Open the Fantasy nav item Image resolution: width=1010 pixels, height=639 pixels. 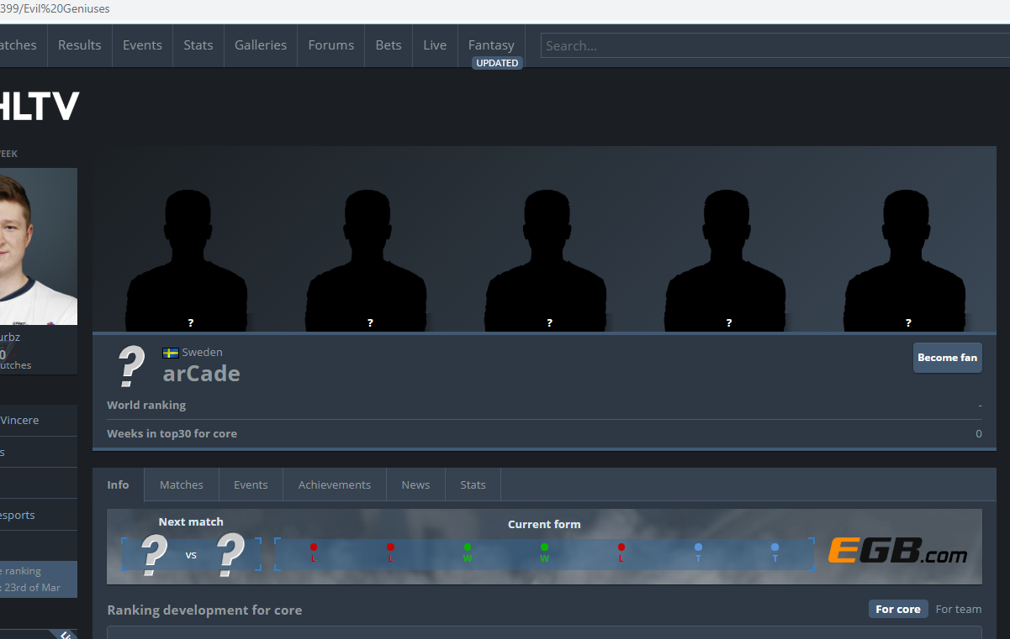pyautogui.click(x=491, y=45)
